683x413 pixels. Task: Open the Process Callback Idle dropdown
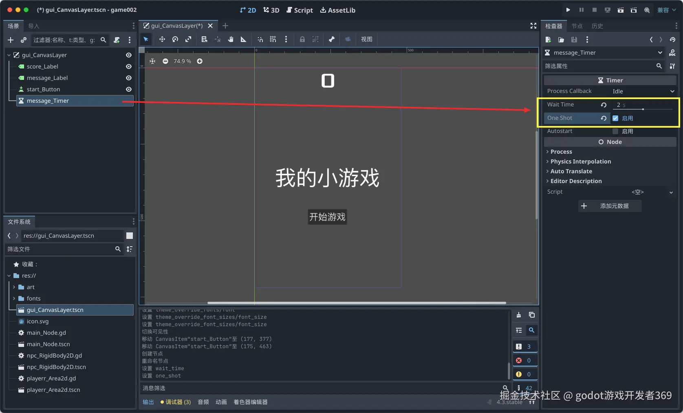pyautogui.click(x=643, y=91)
